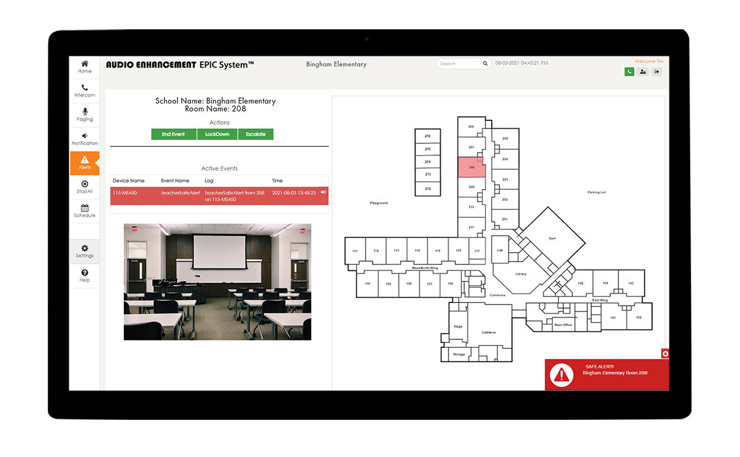Click the speaker icon in alert row

(323, 192)
